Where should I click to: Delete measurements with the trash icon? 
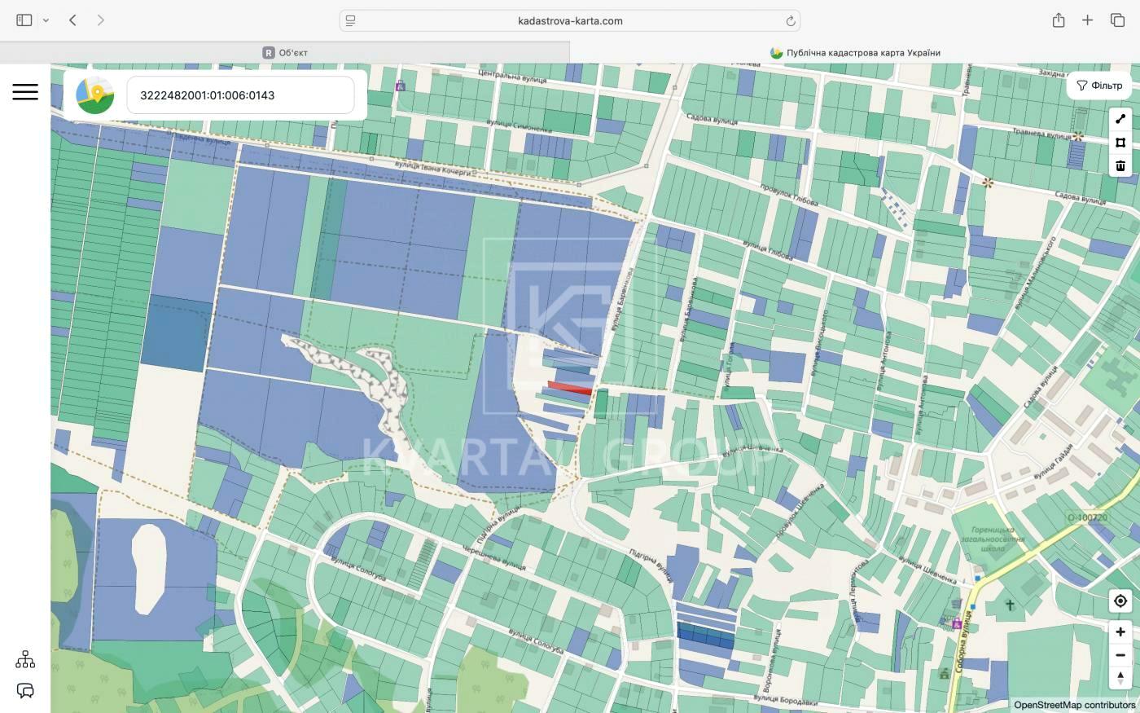click(1120, 166)
